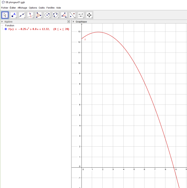This screenshot has height=188, width=187.
Task: Expand the Algèbre panel style bar triangle
Action: (x=2, y=22)
